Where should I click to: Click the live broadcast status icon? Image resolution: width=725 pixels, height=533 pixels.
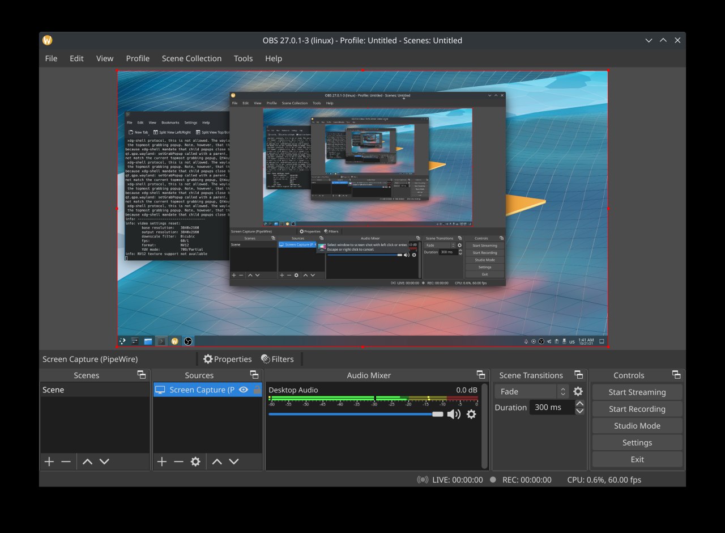pos(423,480)
